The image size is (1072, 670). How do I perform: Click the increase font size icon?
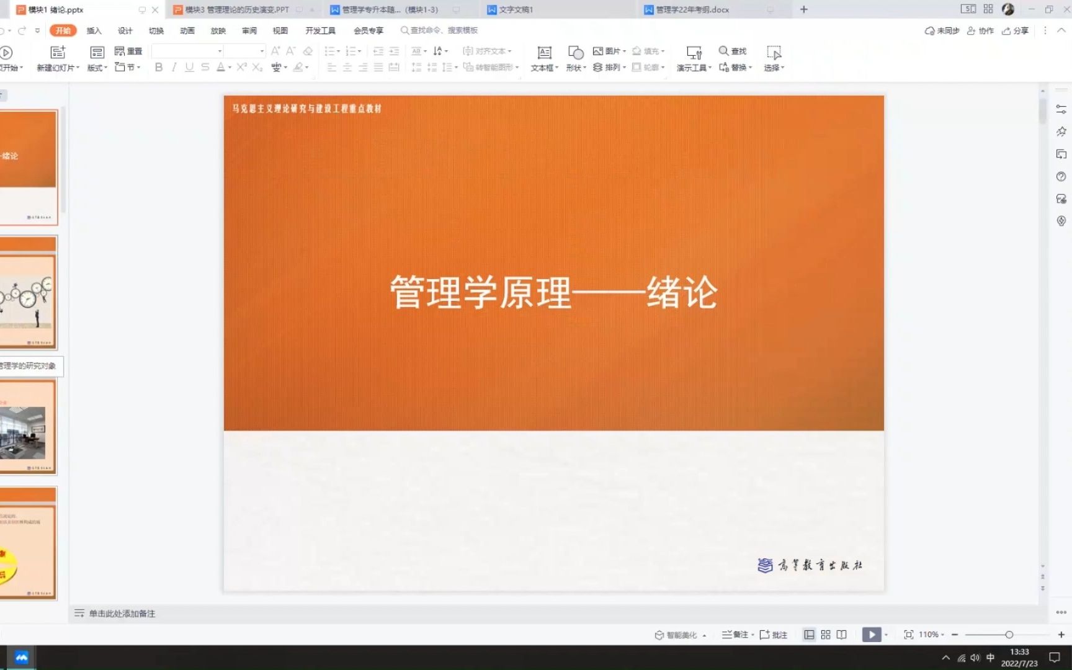point(275,51)
